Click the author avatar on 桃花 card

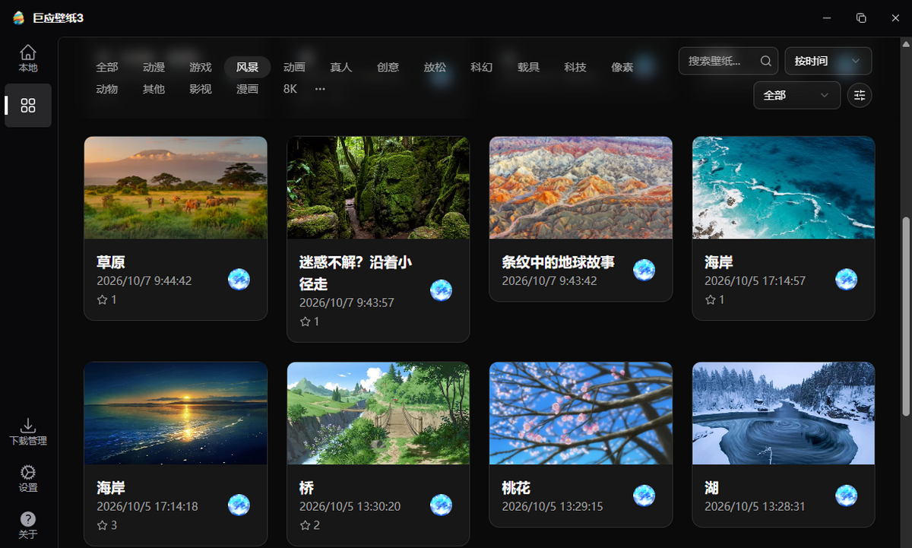pos(644,496)
